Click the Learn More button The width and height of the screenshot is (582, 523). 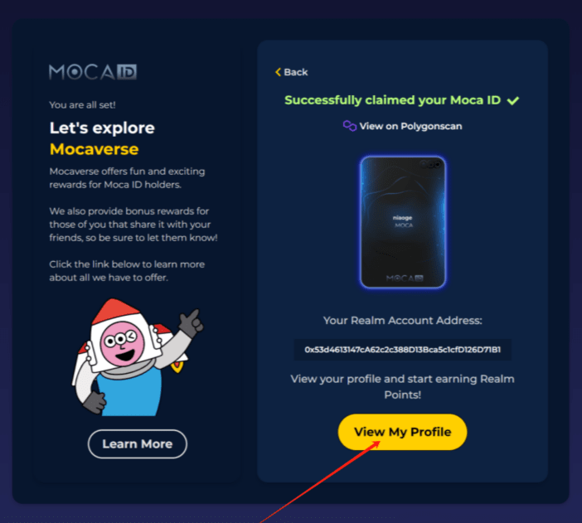pyautogui.click(x=138, y=444)
